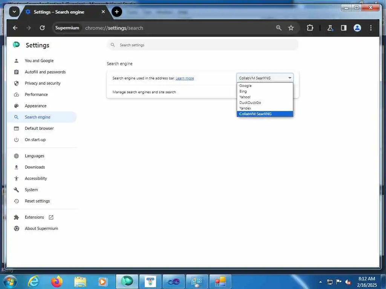The width and height of the screenshot is (386, 289).
Task: Click the Supermium site chip
Action: (67, 28)
